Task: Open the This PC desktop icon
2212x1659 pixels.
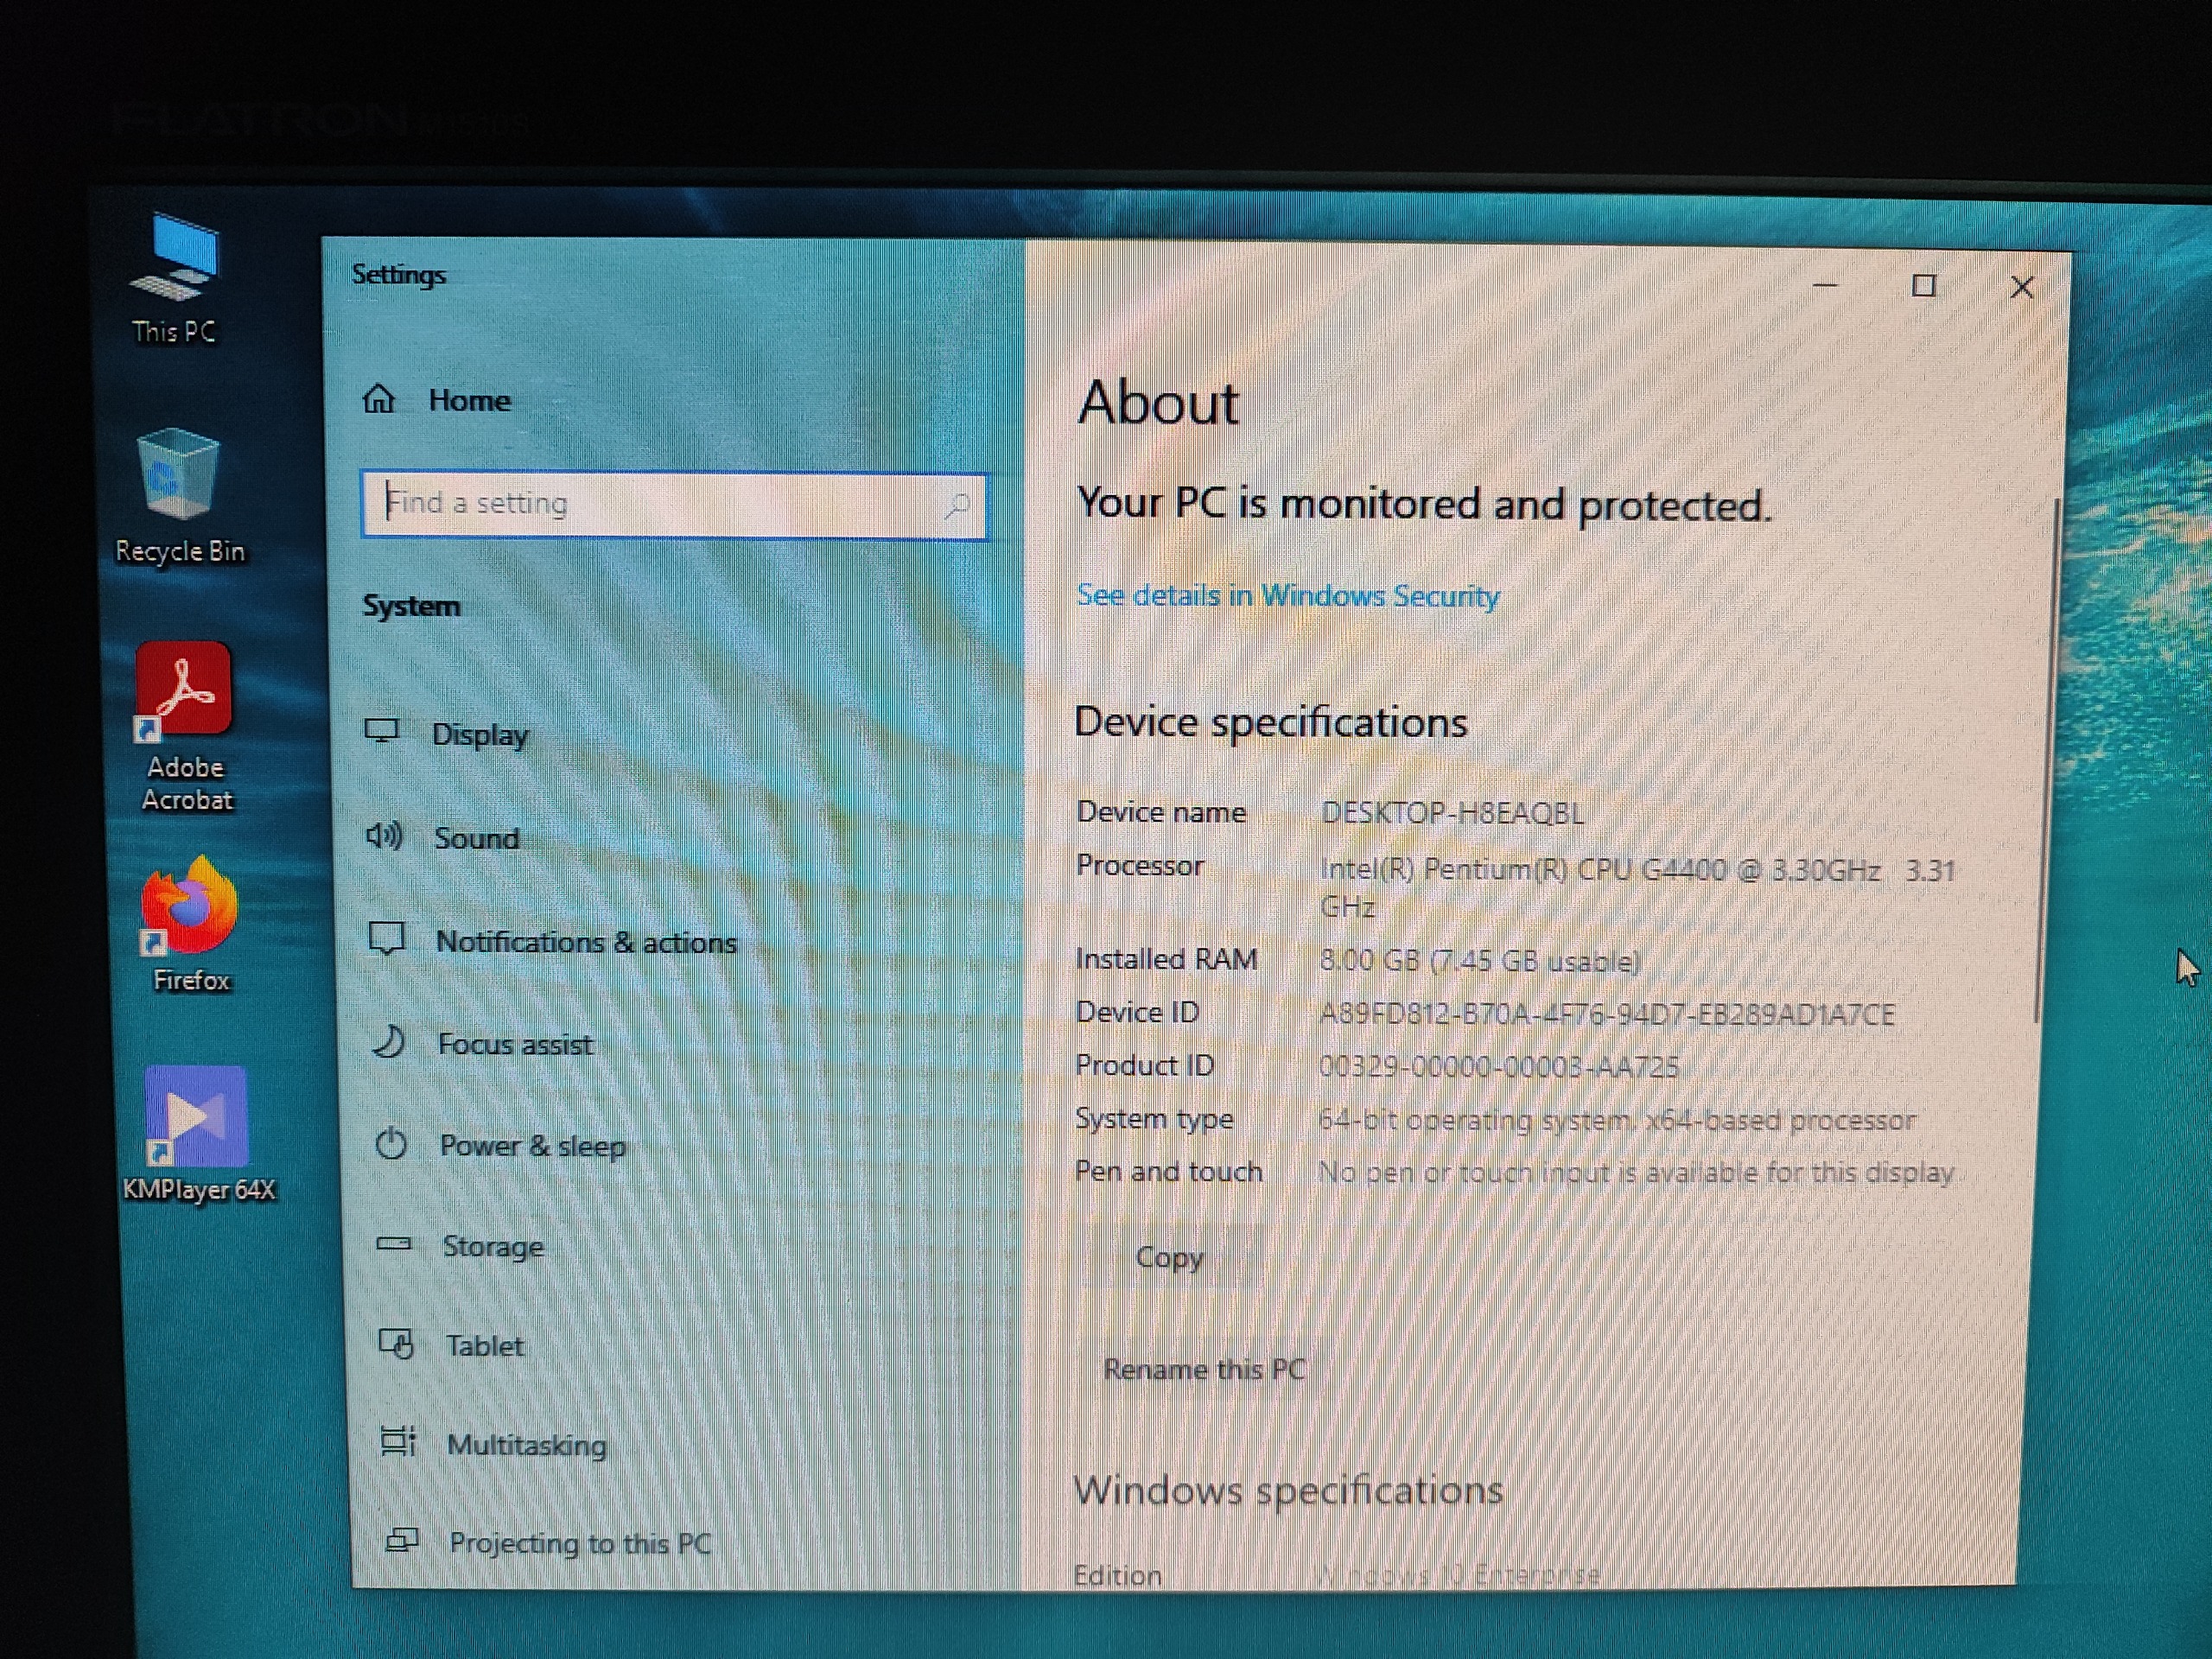Action: [174, 258]
